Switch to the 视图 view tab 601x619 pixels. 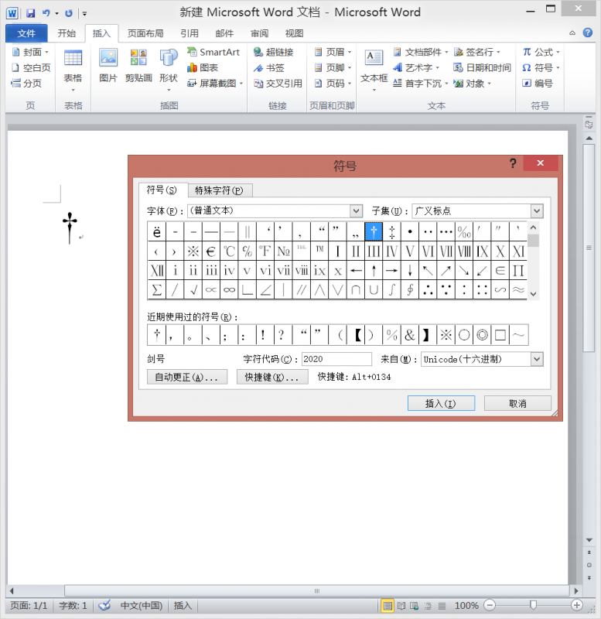pos(295,33)
